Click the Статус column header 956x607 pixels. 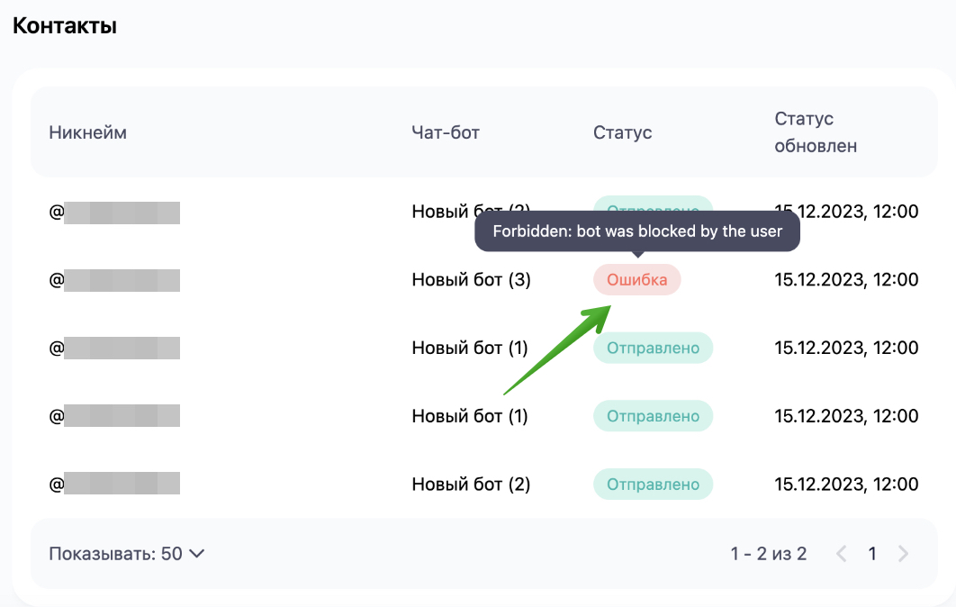623,132
